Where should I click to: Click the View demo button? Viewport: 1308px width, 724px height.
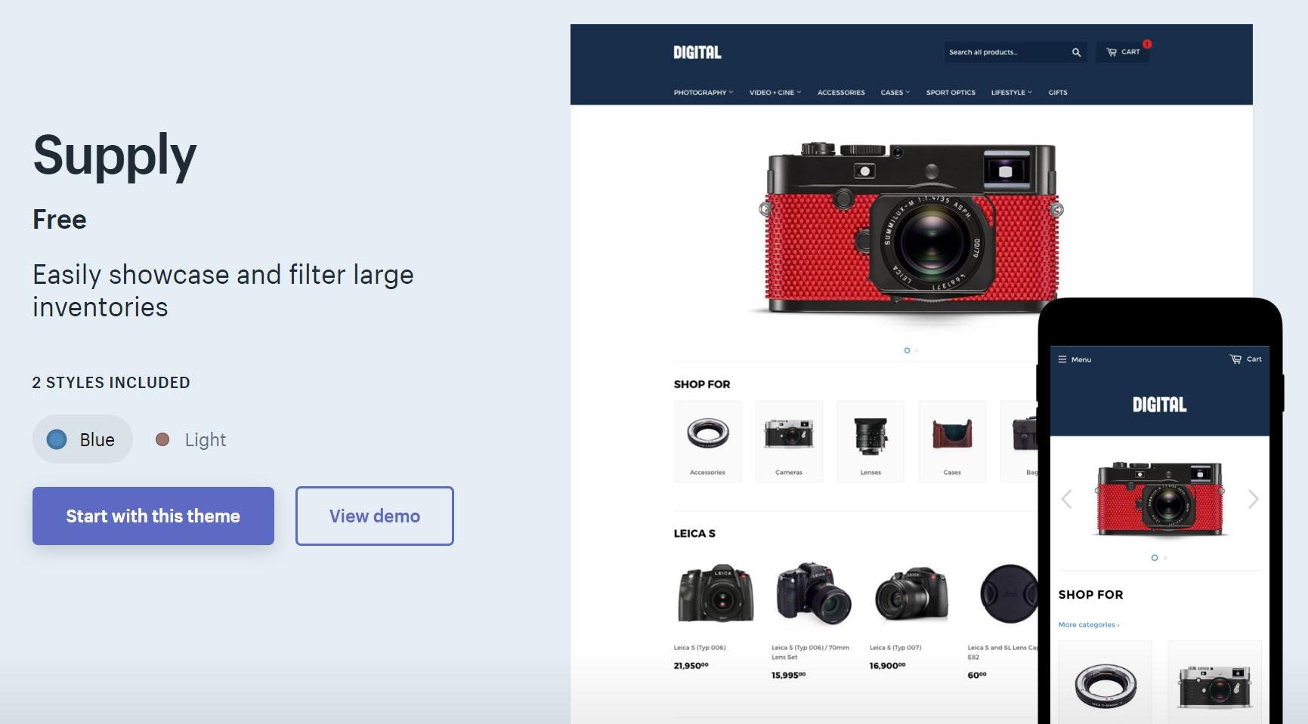click(375, 516)
